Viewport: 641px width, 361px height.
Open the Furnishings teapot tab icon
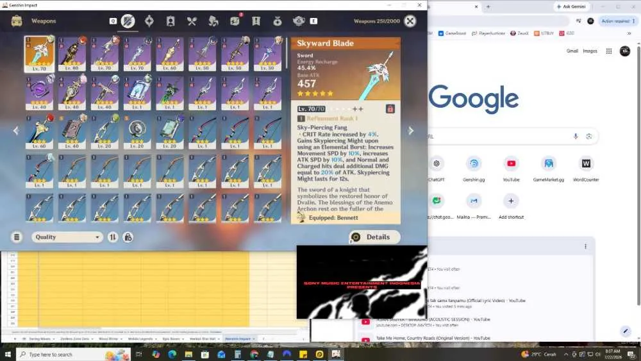299,21
